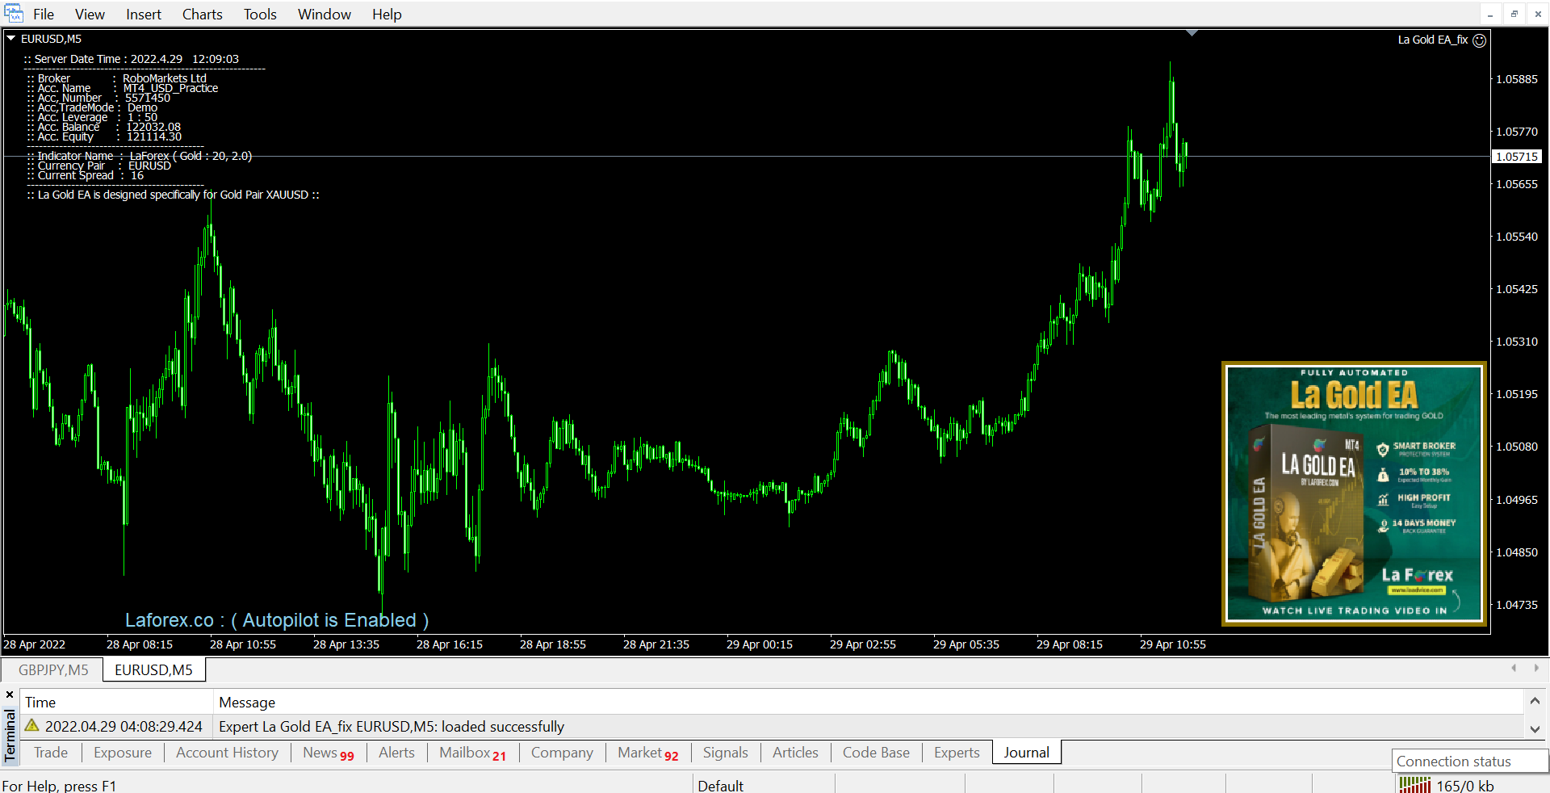This screenshot has height=793, width=1550.
Task: Click the current price label 1.05715
Action: (x=1517, y=157)
